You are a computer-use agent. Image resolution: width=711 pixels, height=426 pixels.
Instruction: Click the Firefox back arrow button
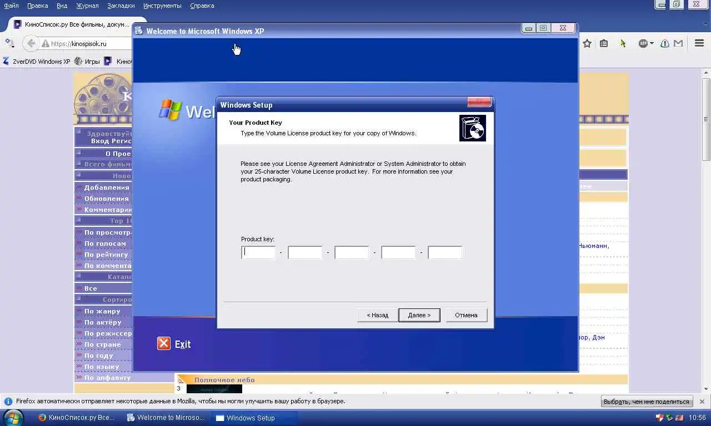31,43
